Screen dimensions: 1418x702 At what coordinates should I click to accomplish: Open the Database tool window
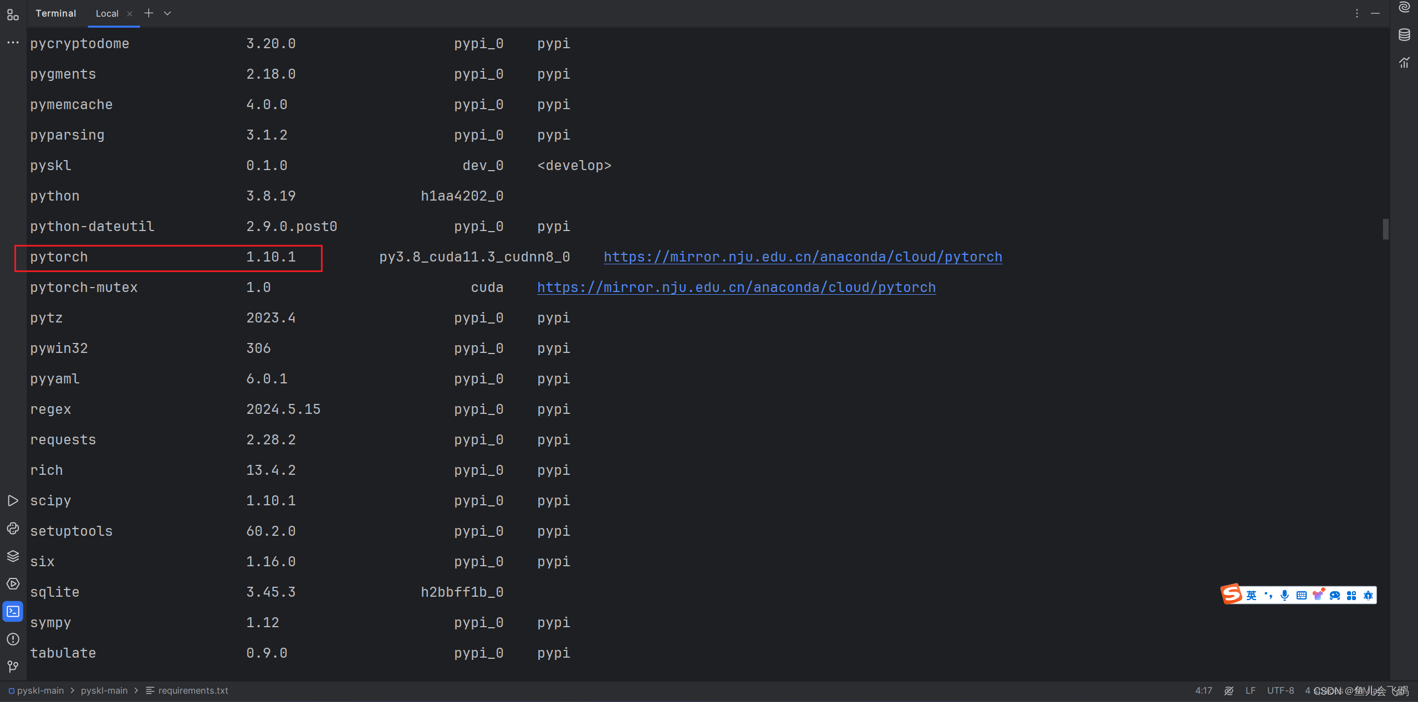(1404, 34)
